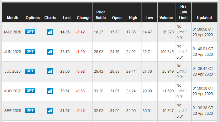The height and width of the screenshot is (122, 219).
Task: Select the 190,345 volume cell
Action: point(166,52)
